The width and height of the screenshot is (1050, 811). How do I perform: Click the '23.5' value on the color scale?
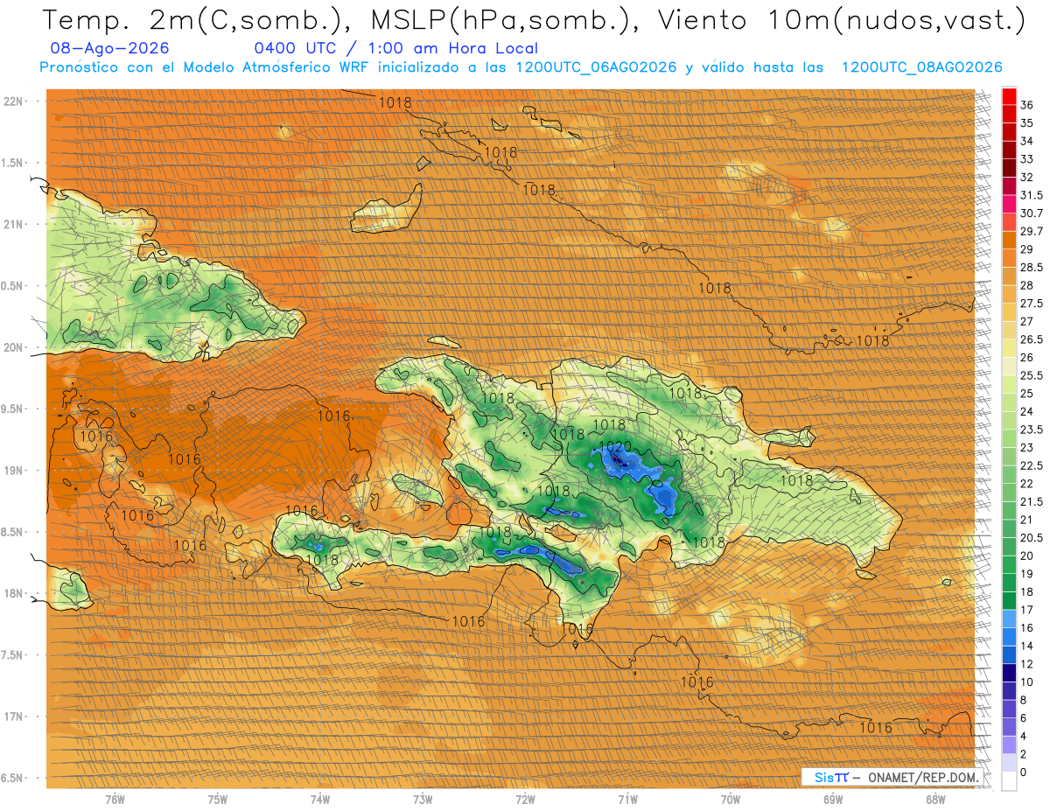(x=1031, y=430)
